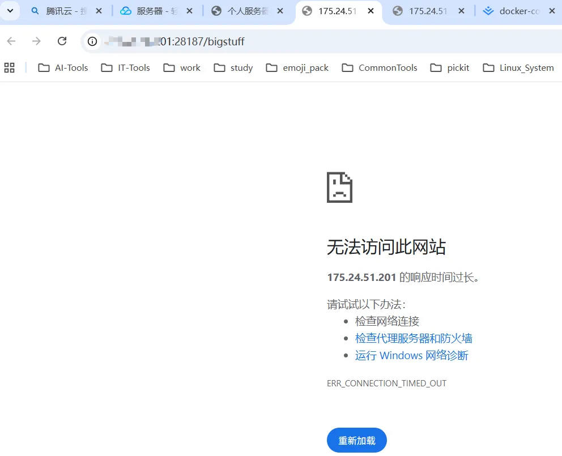Click the 请试试以下办法 text
562x456 pixels.
(x=366, y=304)
